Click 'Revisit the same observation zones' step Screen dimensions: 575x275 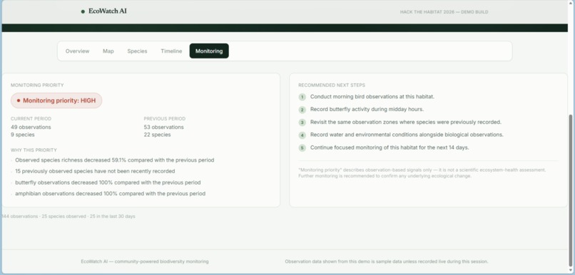point(406,122)
